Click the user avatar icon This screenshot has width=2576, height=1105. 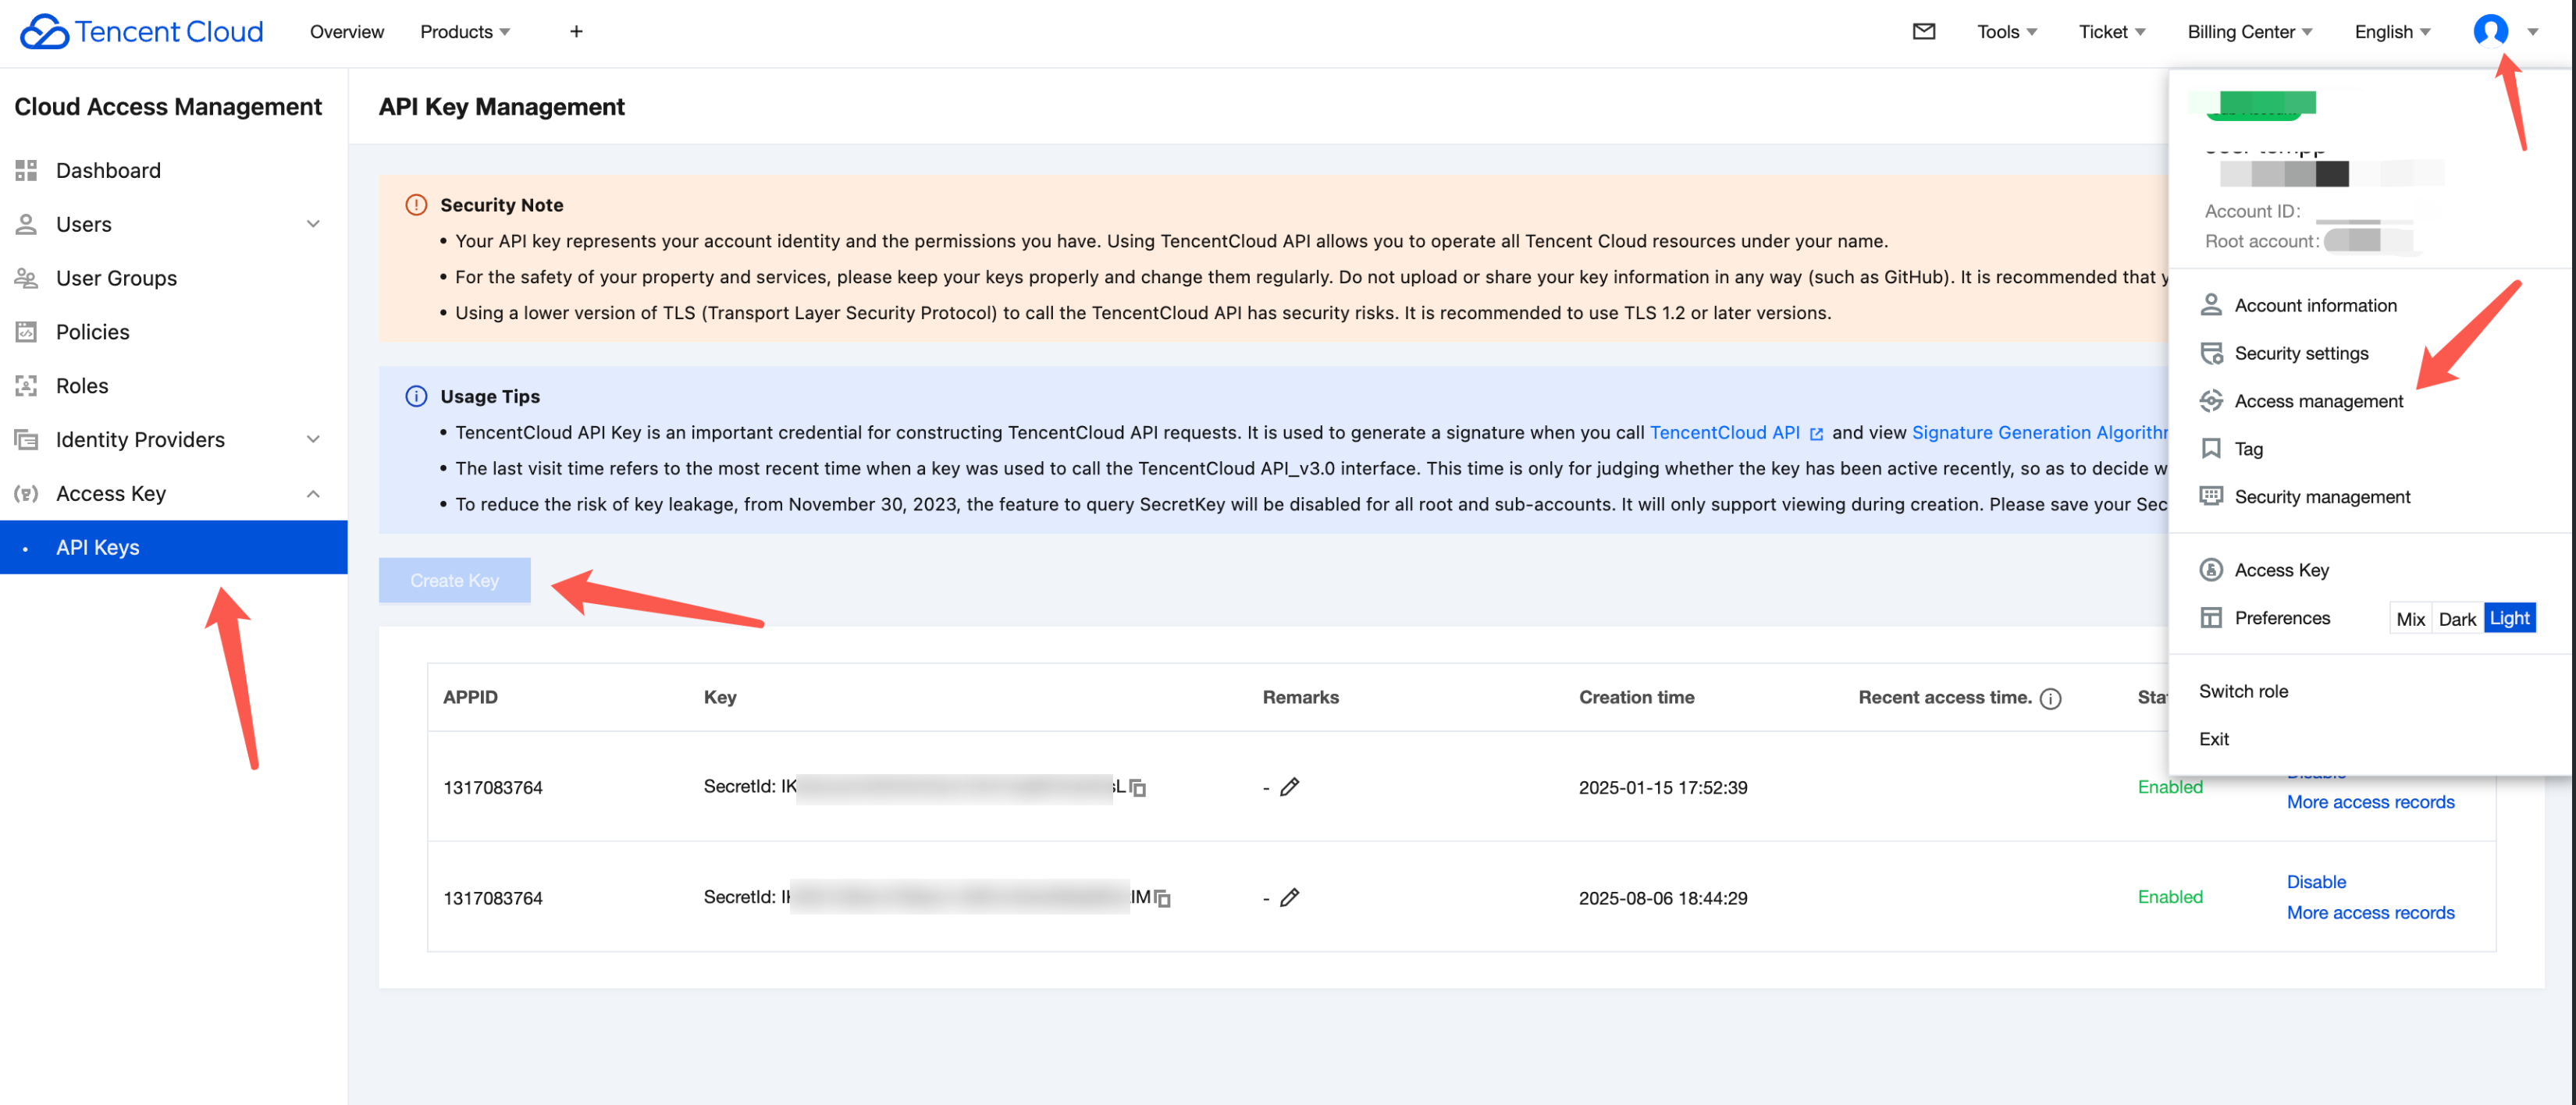point(2489,31)
